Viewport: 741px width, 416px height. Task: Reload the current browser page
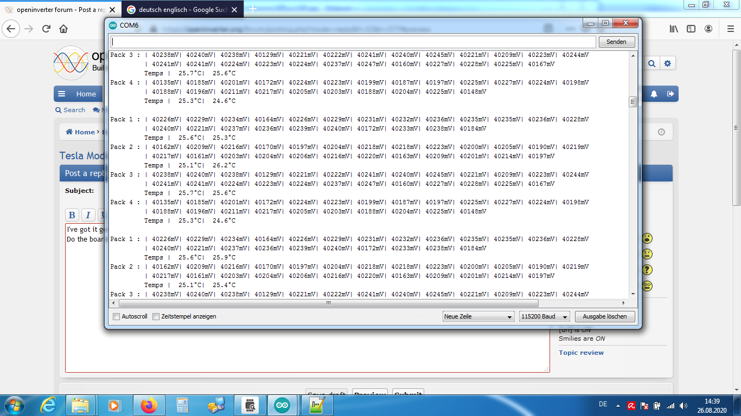[46, 29]
